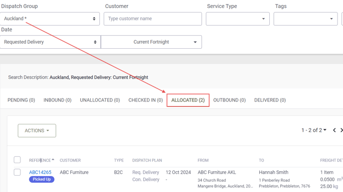The width and height of the screenshot is (343, 192).
Task: Open the ACTIONS dropdown button
Action: 37,131
